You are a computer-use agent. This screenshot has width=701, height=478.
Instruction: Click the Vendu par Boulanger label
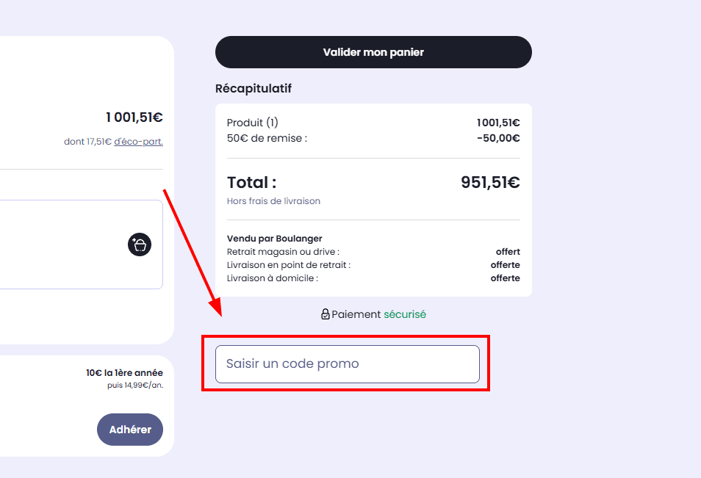(275, 239)
